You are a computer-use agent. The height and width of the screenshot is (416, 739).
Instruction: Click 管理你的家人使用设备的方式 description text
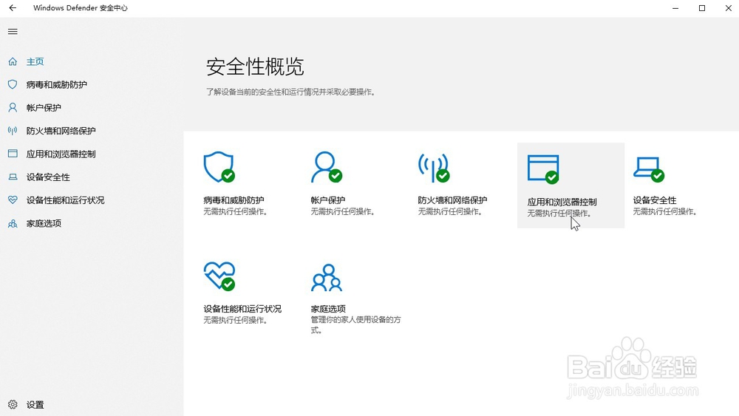point(356,325)
